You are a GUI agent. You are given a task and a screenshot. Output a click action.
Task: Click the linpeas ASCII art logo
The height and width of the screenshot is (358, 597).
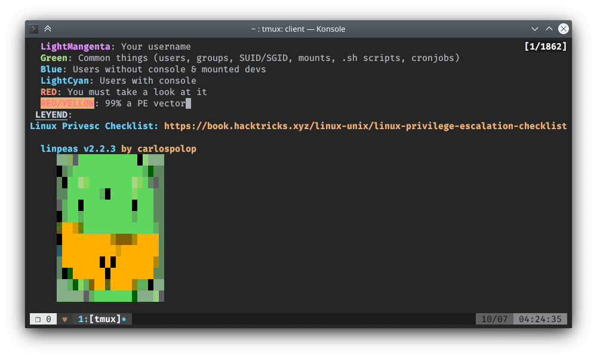click(x=110, y=228)
